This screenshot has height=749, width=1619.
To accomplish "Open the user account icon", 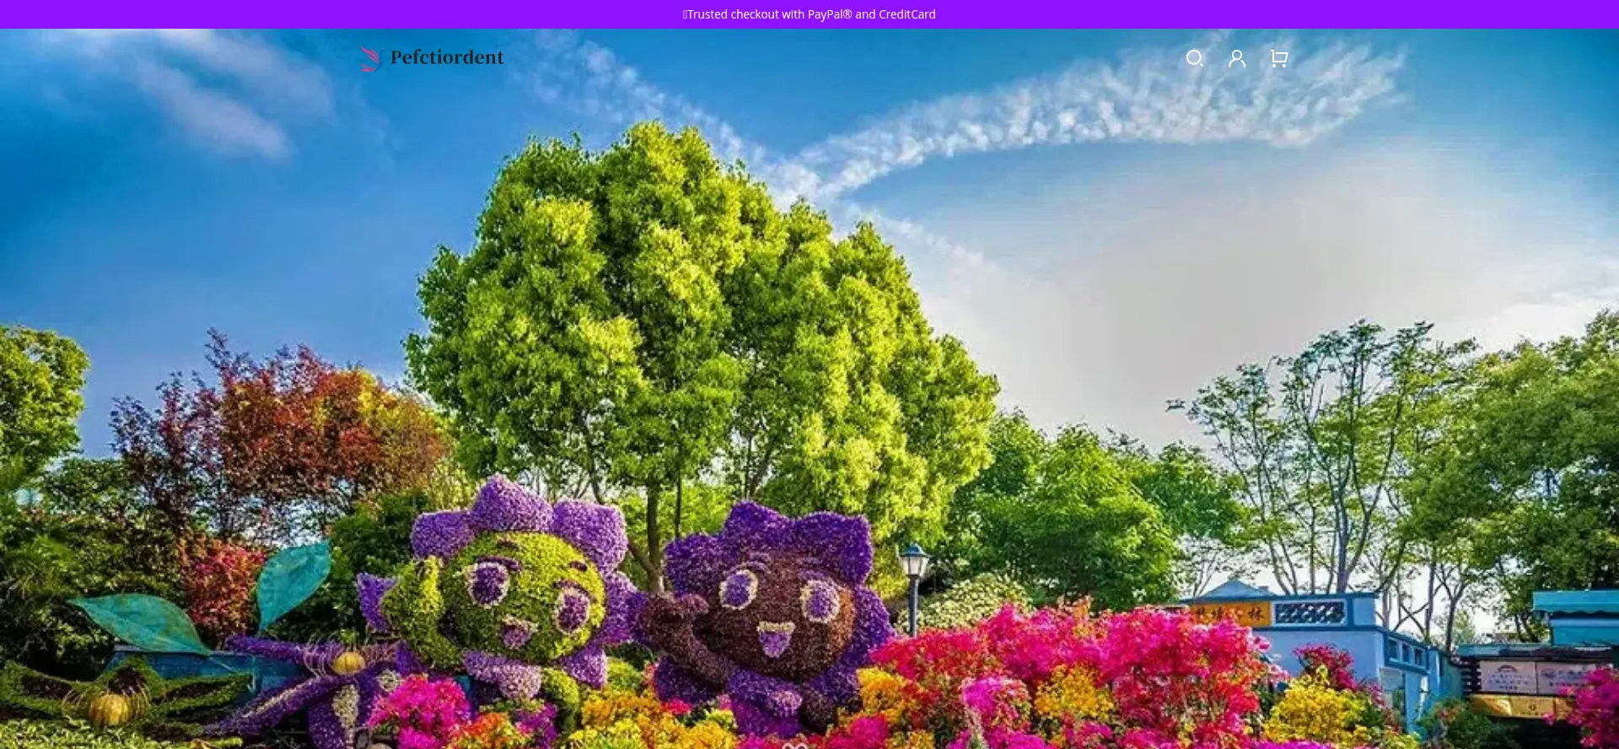I will pyautogui.click(x=1237, y=58).
